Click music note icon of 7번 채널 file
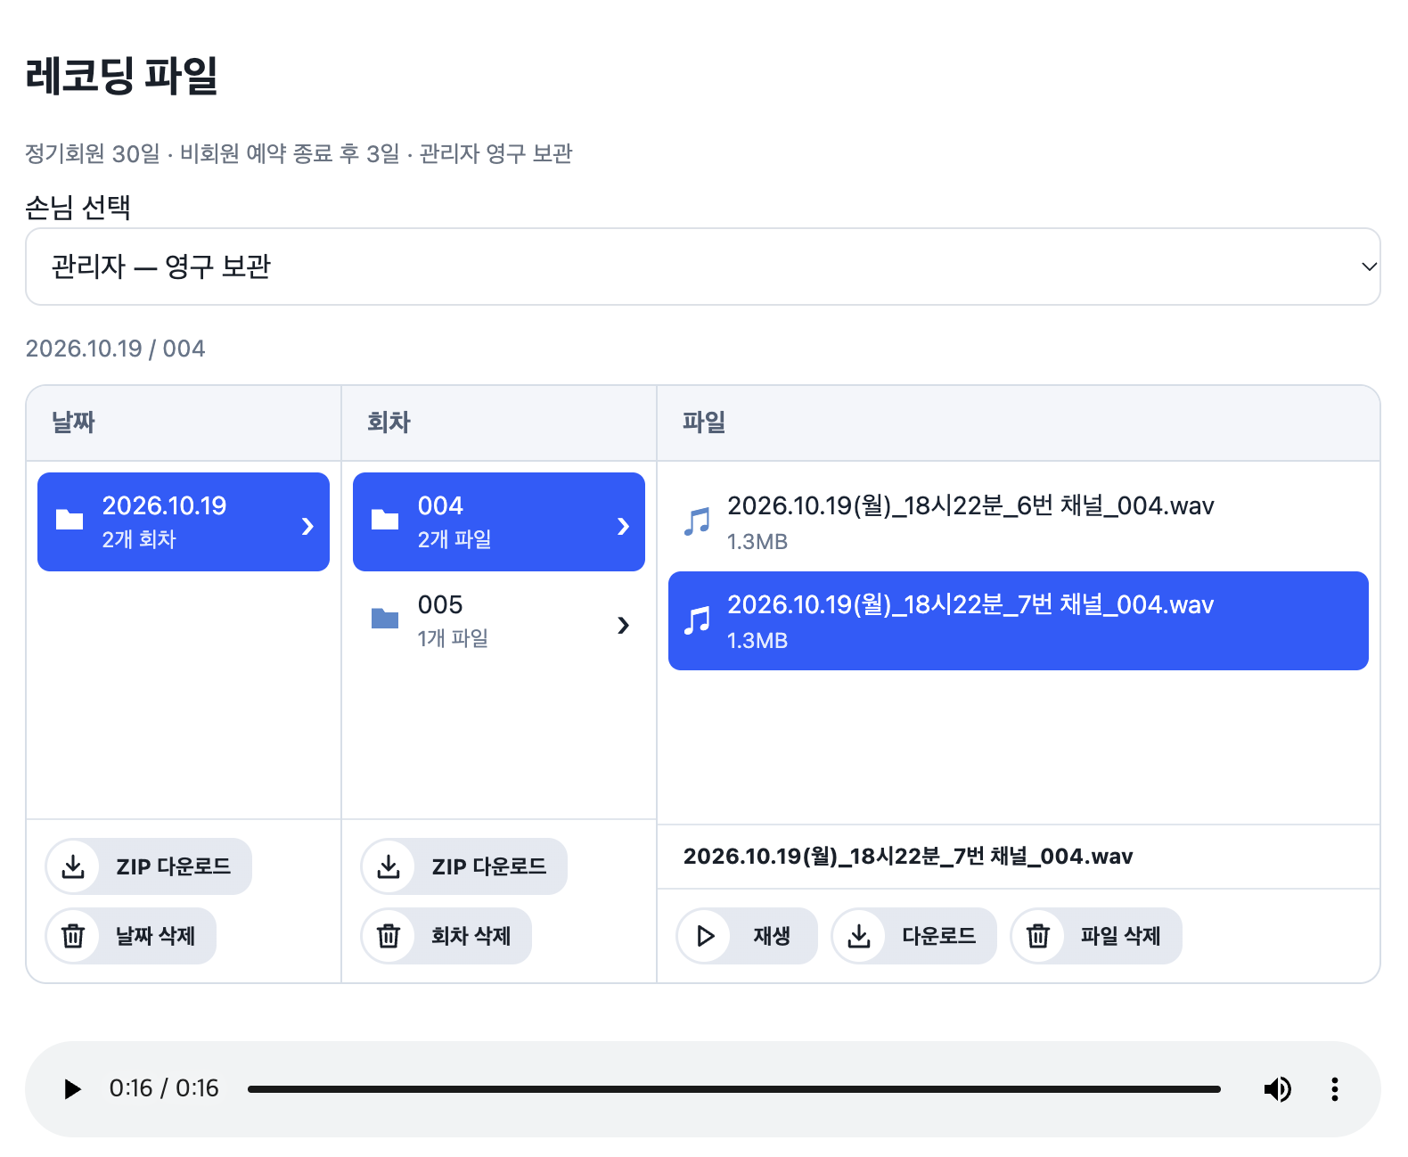1408x1157 pixels. pyautogui.click(x=697, y=620)
